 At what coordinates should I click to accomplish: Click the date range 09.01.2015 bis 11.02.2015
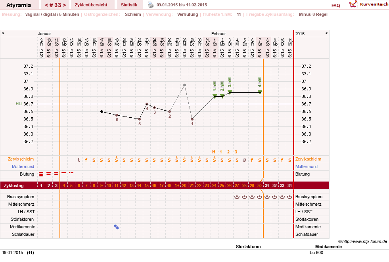point(182,5)
